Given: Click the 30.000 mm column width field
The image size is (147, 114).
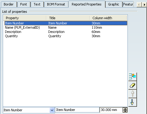Looking at the screenshot, I should tap(111, 110).
